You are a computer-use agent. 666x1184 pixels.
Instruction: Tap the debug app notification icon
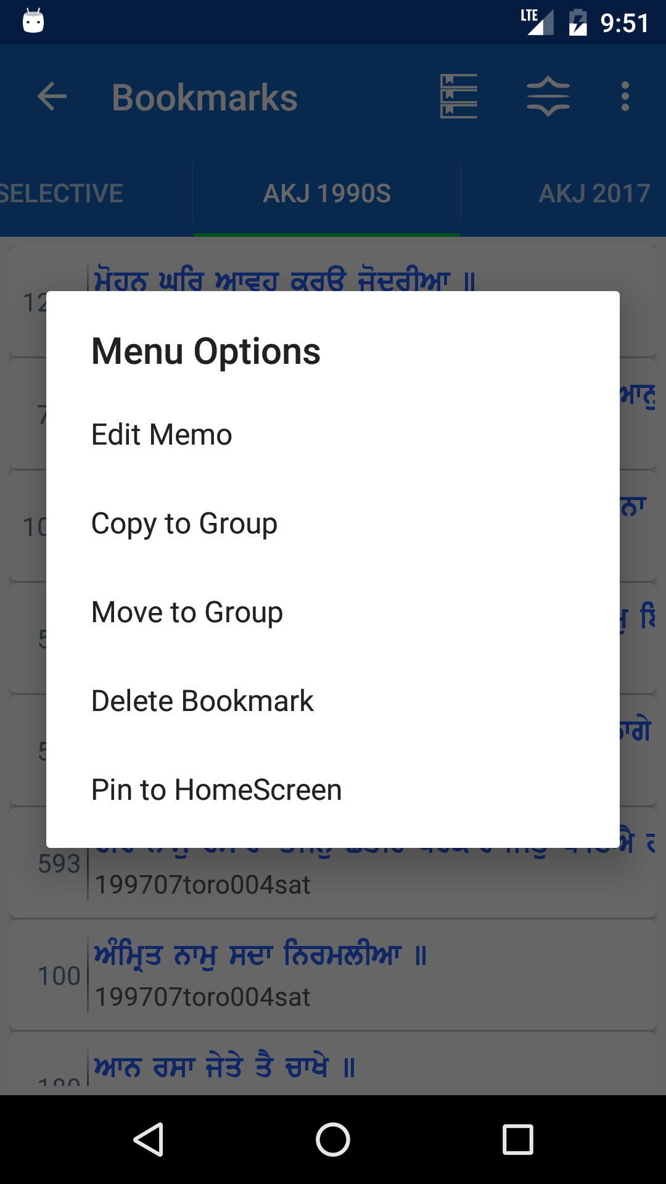[33, 22]
